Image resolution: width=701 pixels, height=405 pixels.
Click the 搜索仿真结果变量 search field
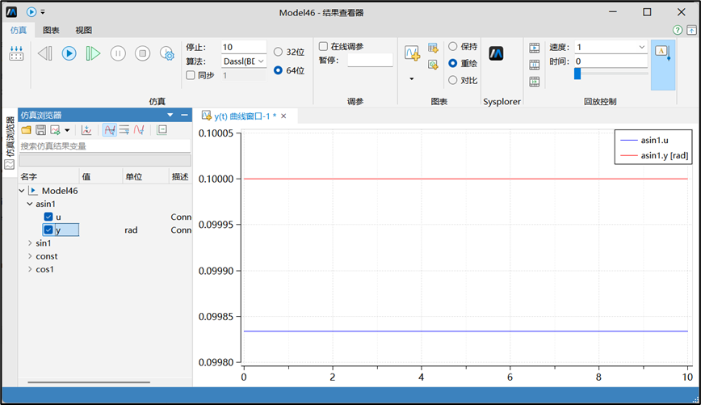coord(105,146)
